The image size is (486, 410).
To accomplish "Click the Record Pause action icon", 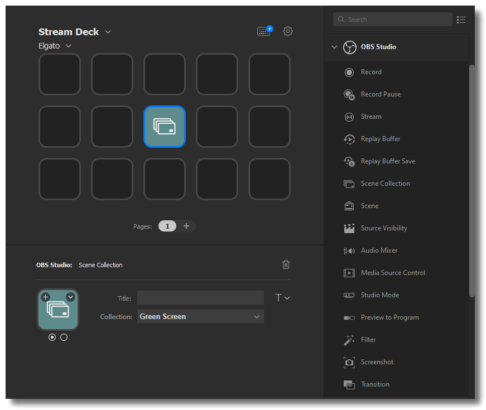I will tap(349, 94).
